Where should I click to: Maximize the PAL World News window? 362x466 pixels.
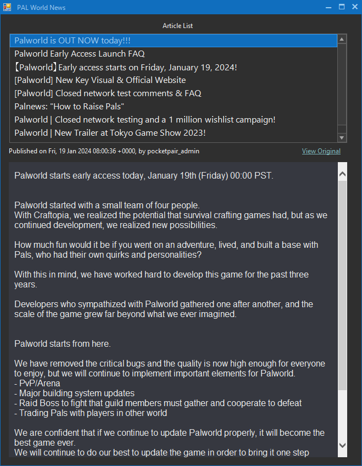pos(341,7)
